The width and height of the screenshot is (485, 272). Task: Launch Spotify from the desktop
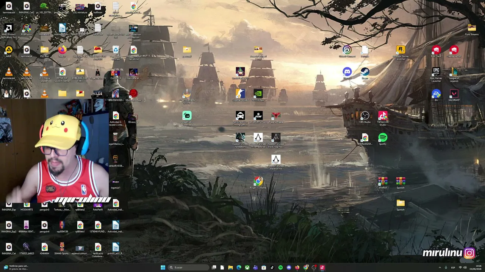383,140
